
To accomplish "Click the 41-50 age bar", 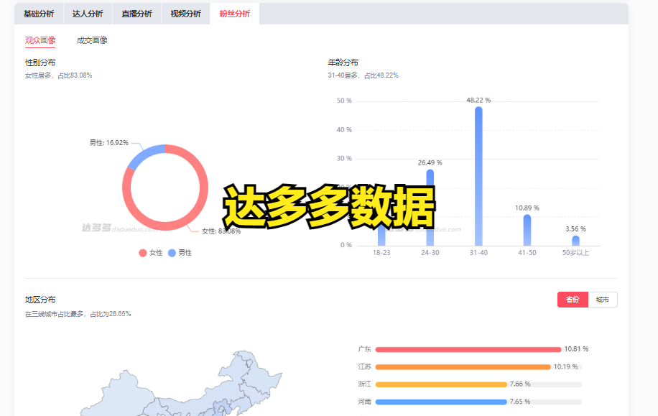I will tap(527, 230).
